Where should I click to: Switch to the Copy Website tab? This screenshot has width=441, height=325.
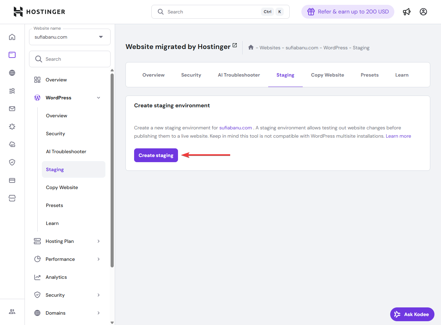(x=327, y=75)
